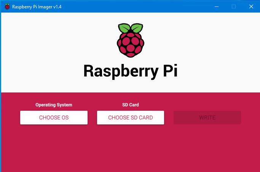
Task: Click the "Operating System" label
Action: (54, 105)
